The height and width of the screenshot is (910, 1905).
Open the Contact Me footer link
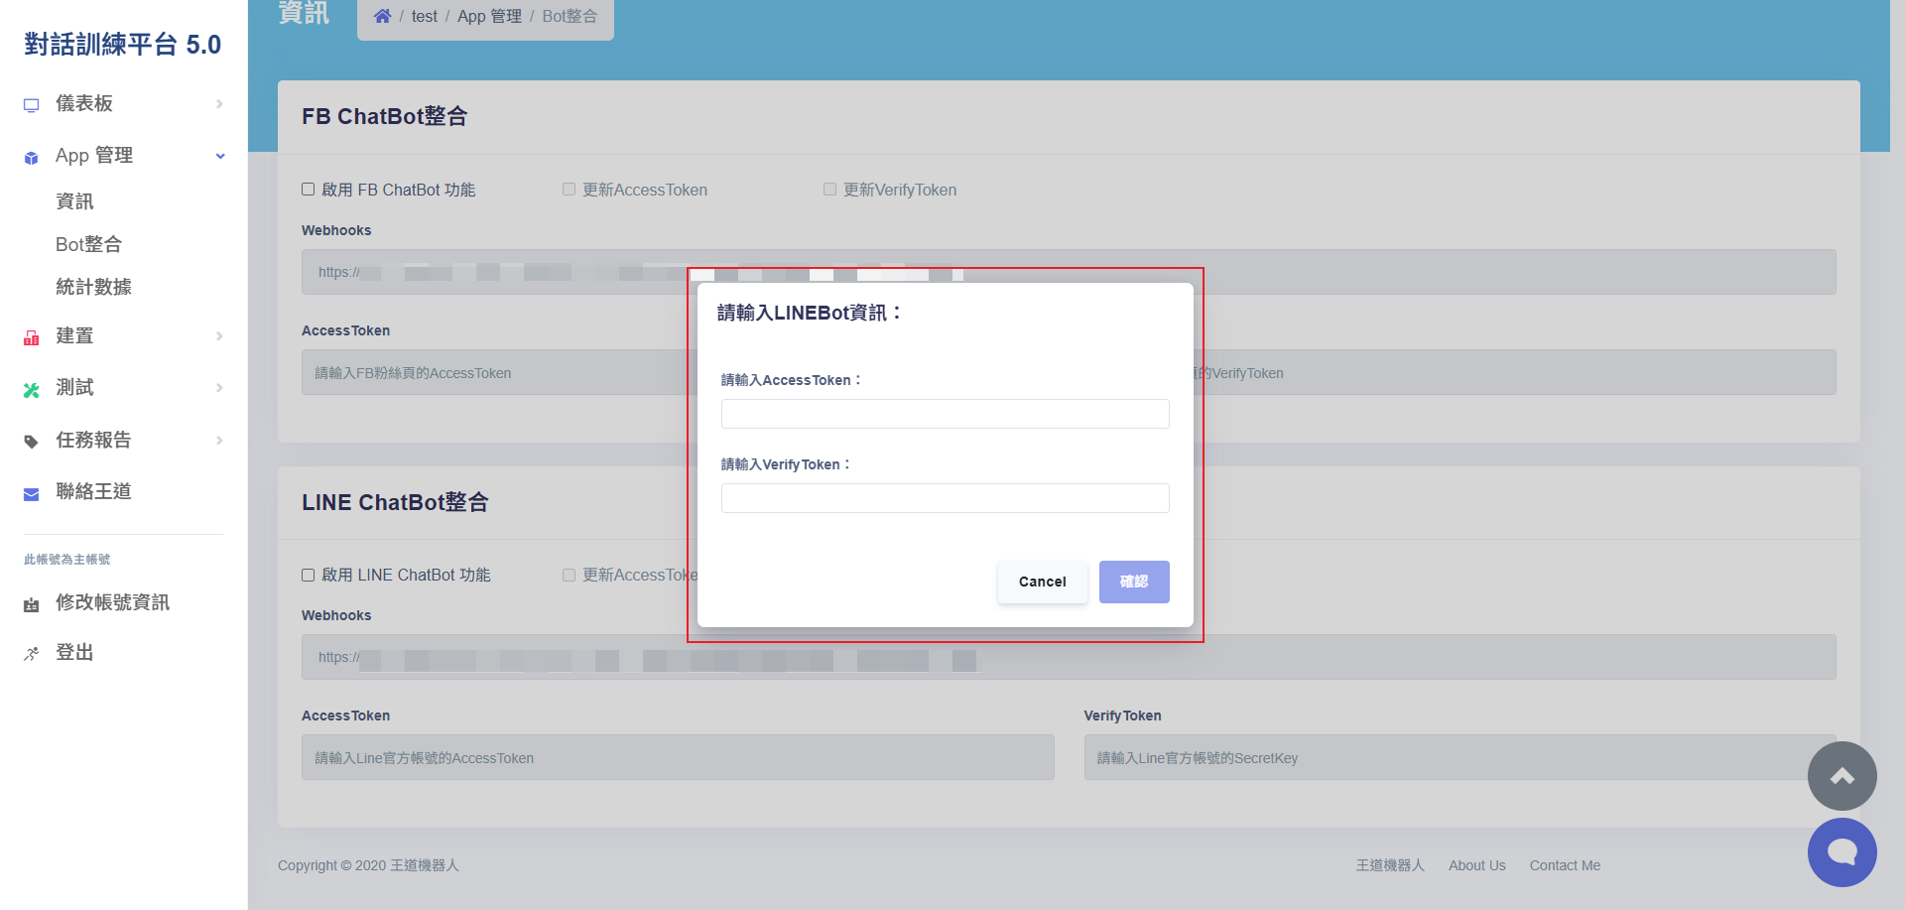pos(1565,865)
